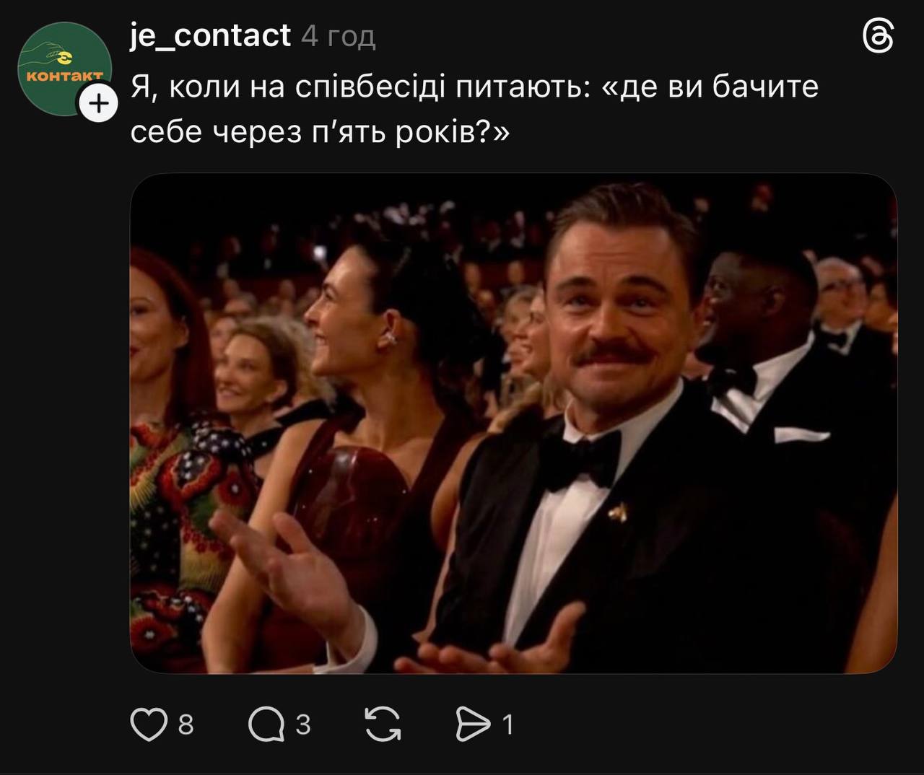The width and height of the screenshot is (924, 775).
Task: Click the man's black bow tie in photo
Action: (583, 457)
